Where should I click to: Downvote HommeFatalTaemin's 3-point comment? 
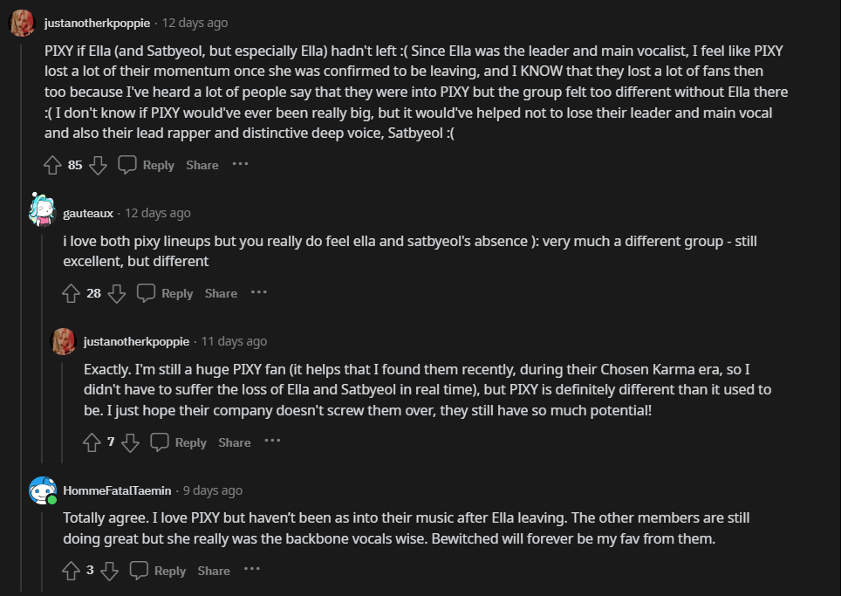coord(109,571)
